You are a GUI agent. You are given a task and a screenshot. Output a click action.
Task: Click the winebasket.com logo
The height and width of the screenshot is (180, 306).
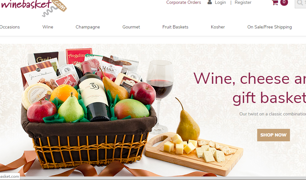(34, 8)
